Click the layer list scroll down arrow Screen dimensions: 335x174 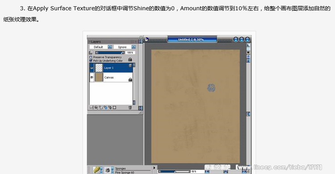pos(134,102)
